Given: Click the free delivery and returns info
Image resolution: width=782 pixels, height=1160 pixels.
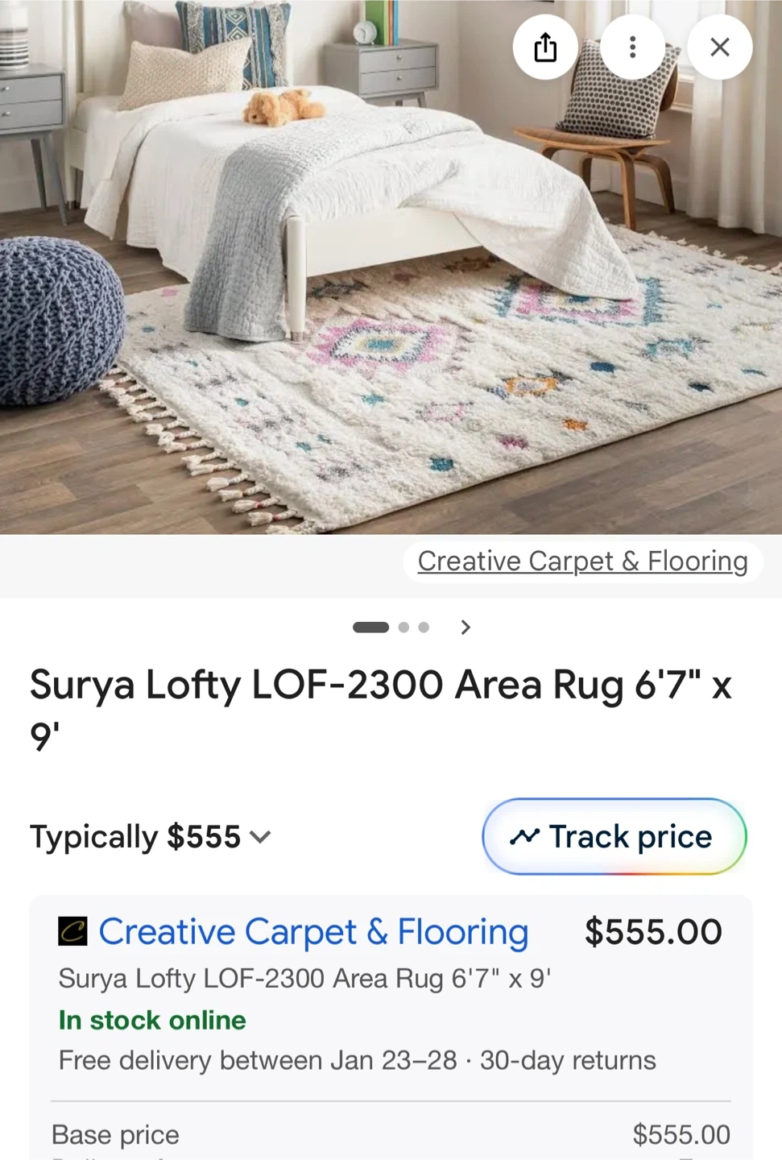Looking at the screenshot, I should [358, 1060].
